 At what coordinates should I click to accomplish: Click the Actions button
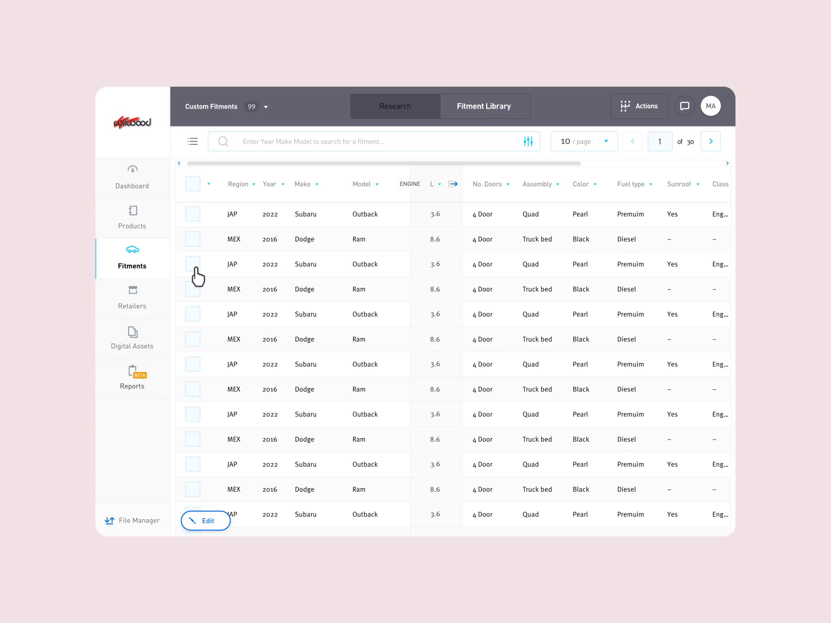point(639,106)
